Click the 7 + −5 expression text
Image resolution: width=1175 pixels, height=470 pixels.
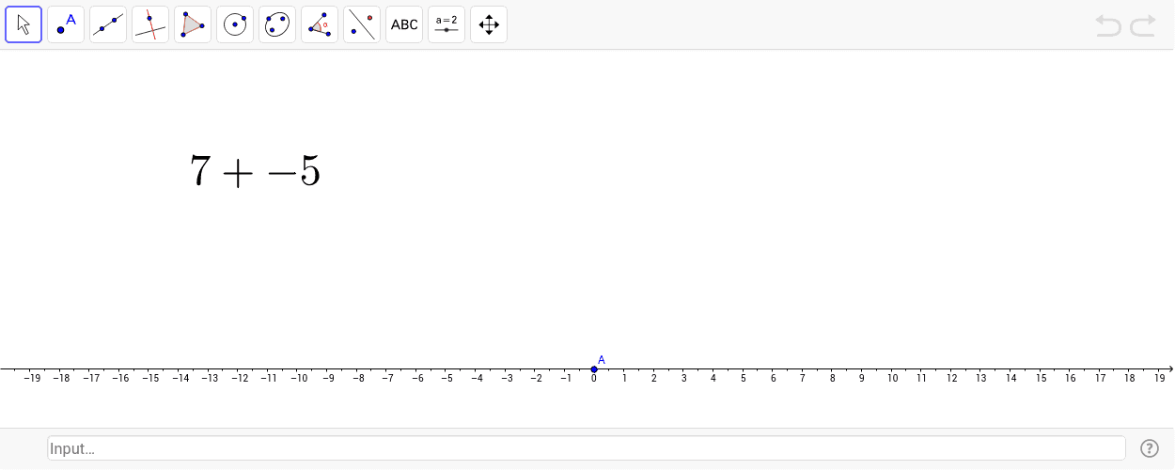click(x=255, y=171)
